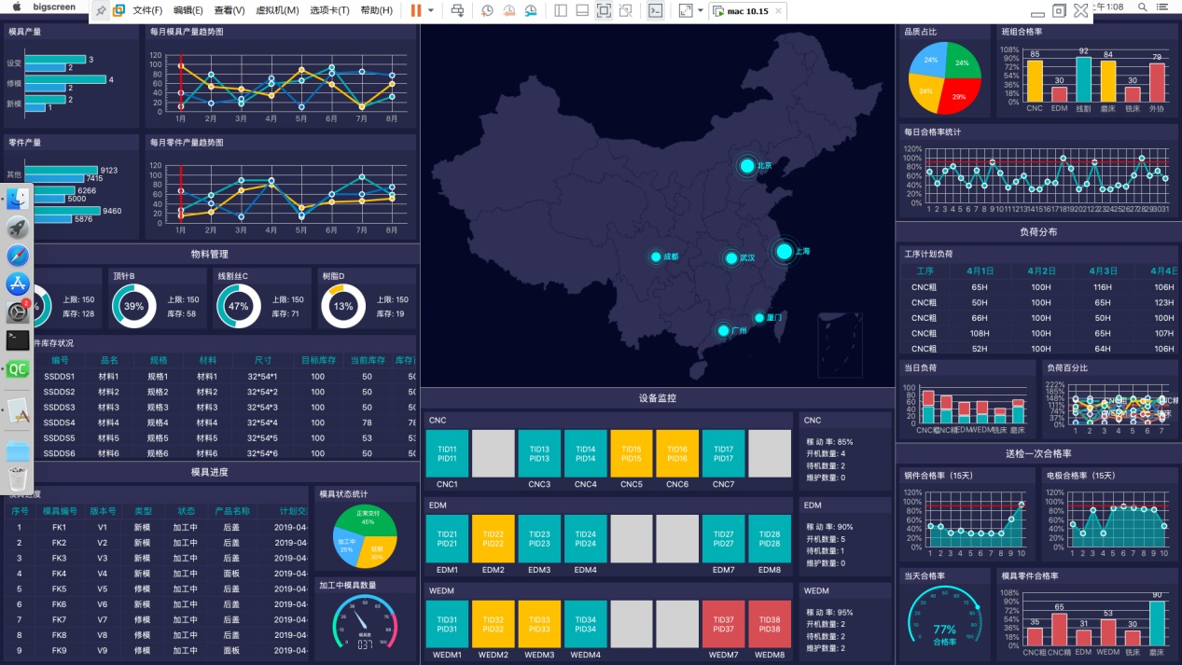The width and height of the screenshot is (1182, 665).
Task: Expand the stretch mode dropdown arrow
Action: (x=700, y=10)
